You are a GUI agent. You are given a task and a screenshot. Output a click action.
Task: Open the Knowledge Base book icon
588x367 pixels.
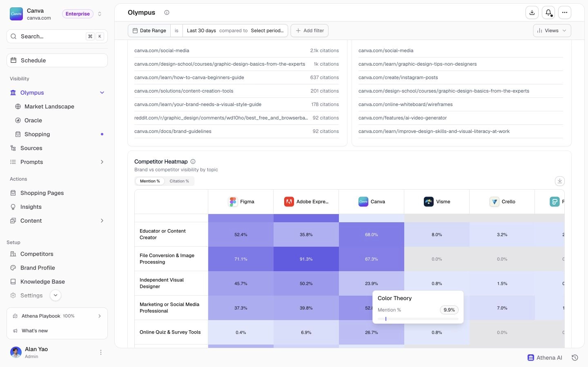[x=13, y=281]
